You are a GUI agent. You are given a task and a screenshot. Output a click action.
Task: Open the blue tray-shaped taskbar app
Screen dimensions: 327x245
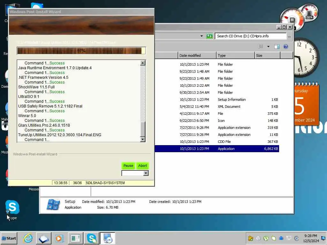tap(44, 238)
